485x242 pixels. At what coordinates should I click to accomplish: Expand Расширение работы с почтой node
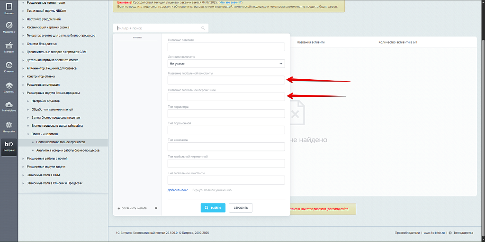click(x=24, y=158)
